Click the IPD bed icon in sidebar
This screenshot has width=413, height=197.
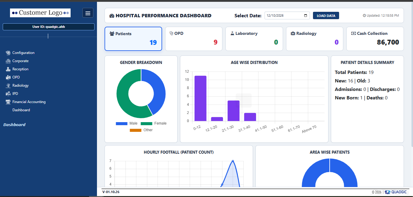[x=8, y=94]
